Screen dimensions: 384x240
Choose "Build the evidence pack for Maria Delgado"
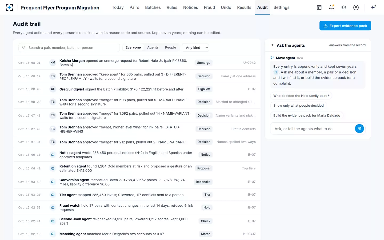point(307,115)
